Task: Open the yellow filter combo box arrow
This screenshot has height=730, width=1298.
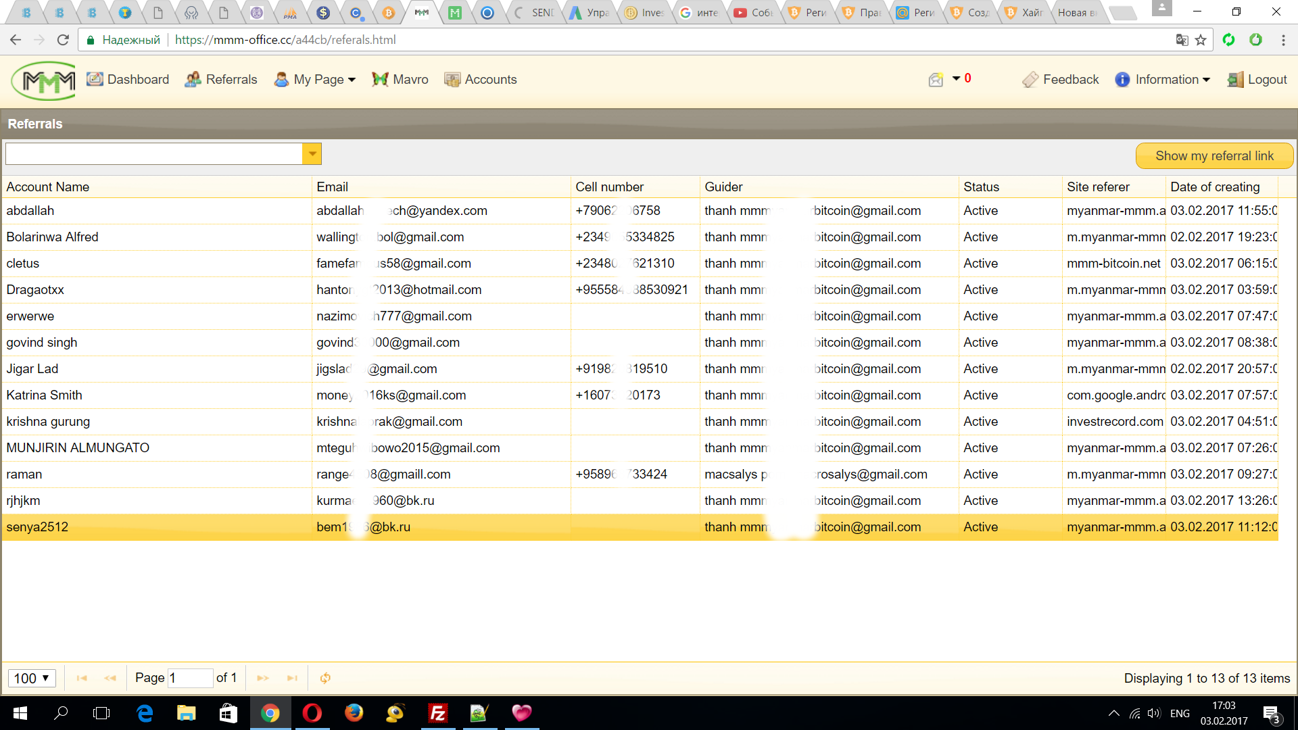Action: pyautogui.click(x=312, y=154)
